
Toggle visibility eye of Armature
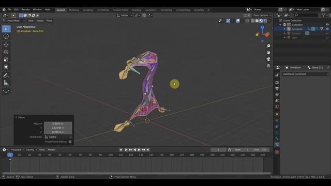click(327, 29)
